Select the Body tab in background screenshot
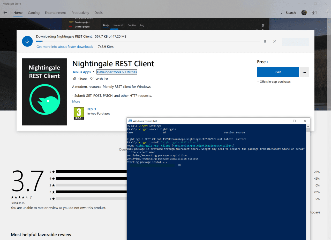 (106, 25)
